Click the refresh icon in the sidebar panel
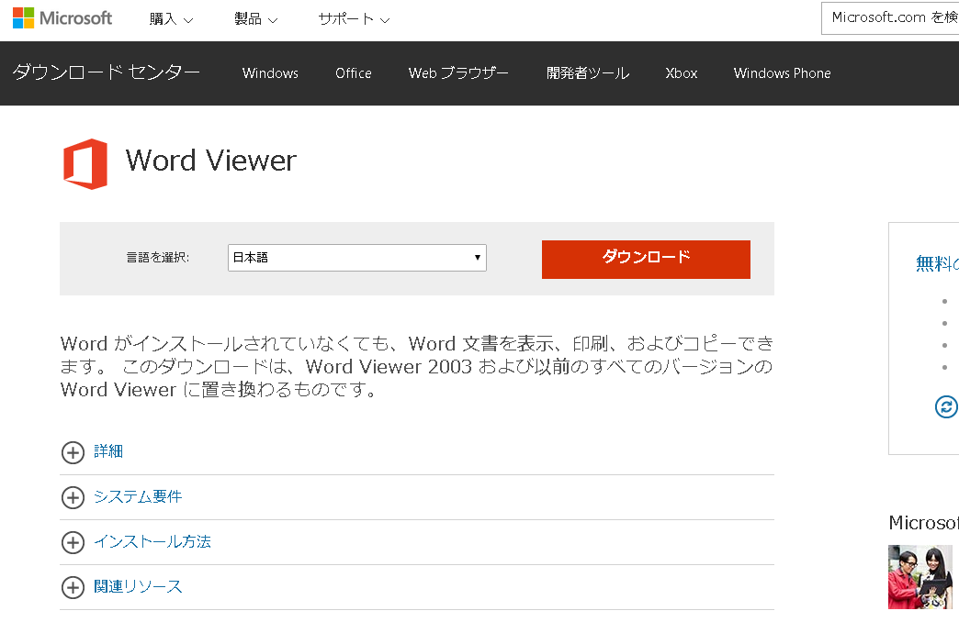 pyautogui.click(x=946, y=406)
